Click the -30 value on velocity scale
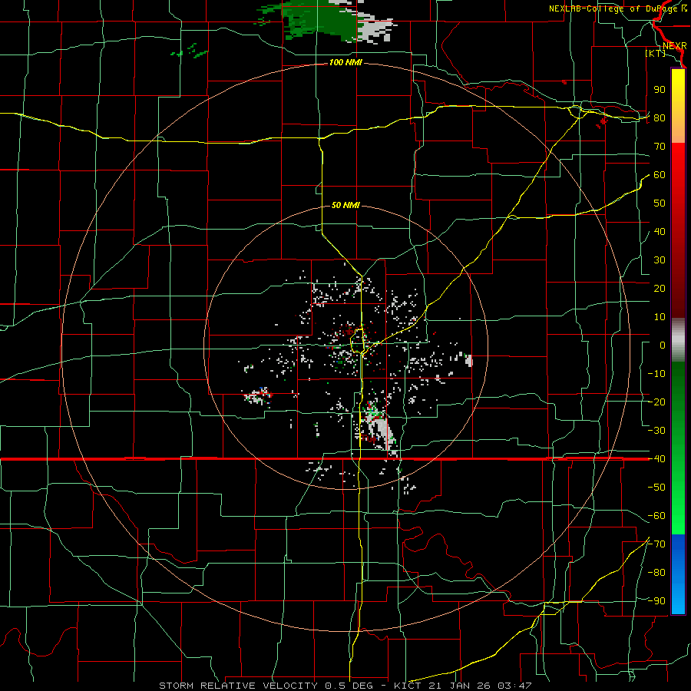Screen dimensions: 691x691 656,431
